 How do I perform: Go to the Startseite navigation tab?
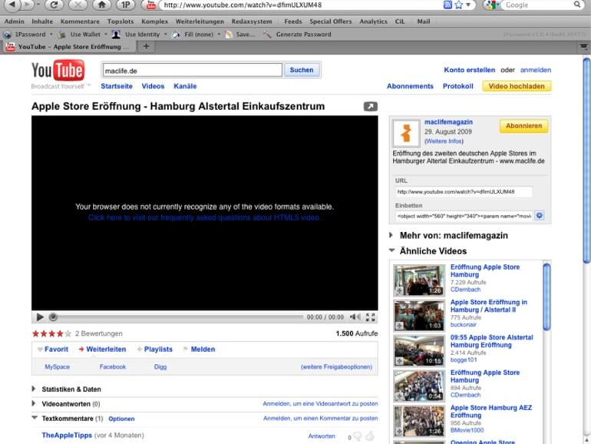coord(117,86)
